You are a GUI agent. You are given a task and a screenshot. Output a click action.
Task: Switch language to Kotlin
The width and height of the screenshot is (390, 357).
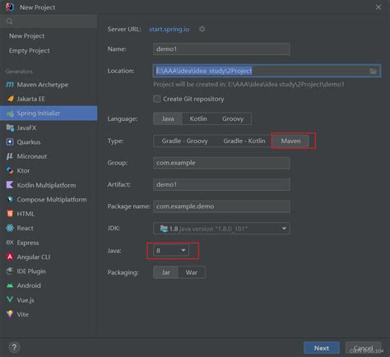[x=198, y=118]
